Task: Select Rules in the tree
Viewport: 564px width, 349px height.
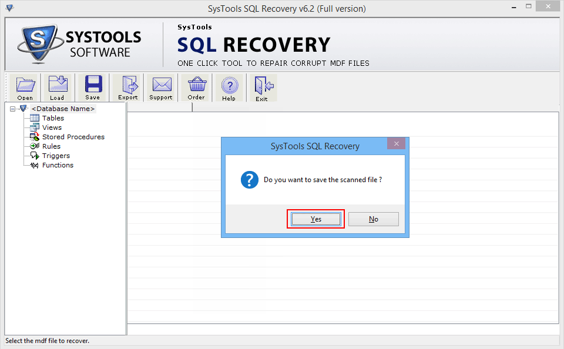Action: [52, 146]
